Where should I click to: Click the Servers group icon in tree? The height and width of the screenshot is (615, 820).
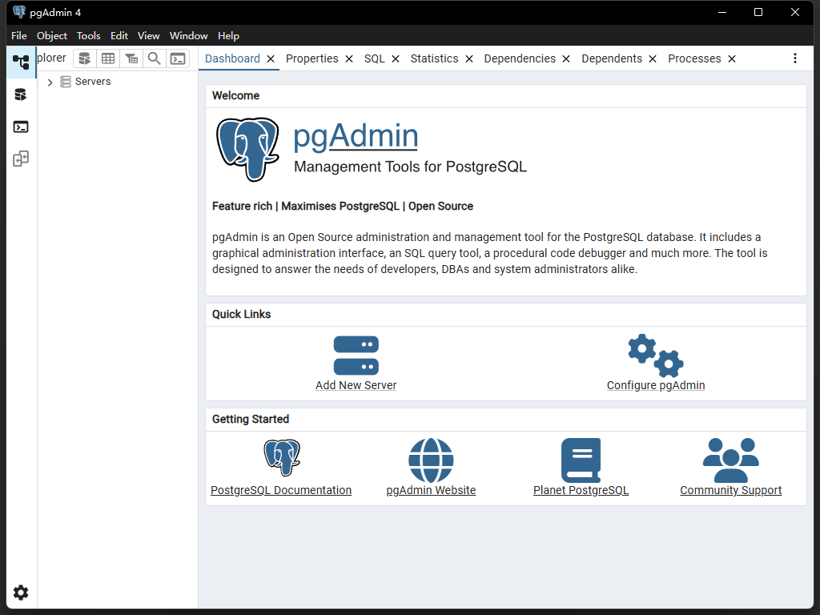(66, 82)
